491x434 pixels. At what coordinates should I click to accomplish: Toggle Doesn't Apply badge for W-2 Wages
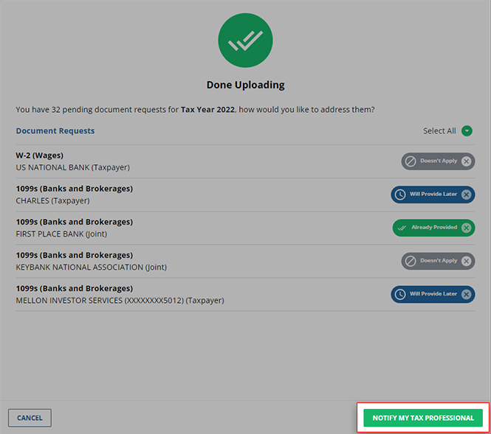pos(439,161)
